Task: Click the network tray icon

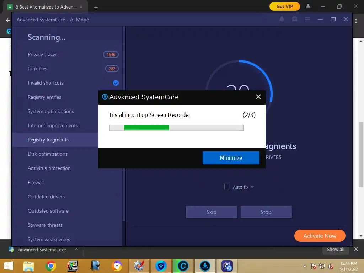Action: 322,266
